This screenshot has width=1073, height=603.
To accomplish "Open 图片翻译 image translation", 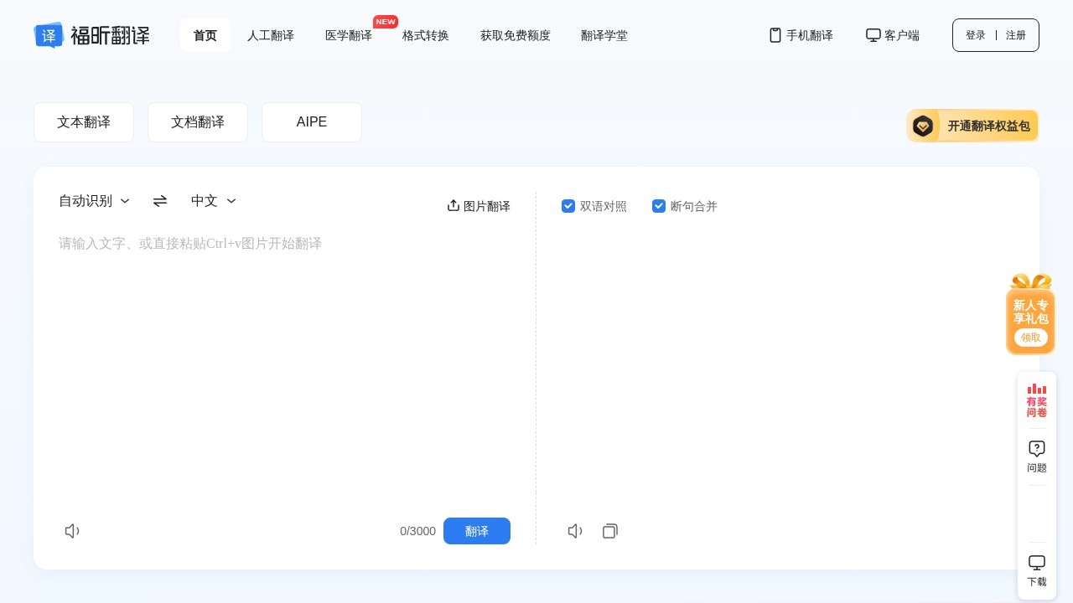I will click(x=478, y=206).
